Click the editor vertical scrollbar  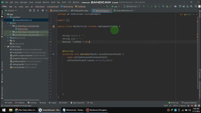(x=198, y=53)
